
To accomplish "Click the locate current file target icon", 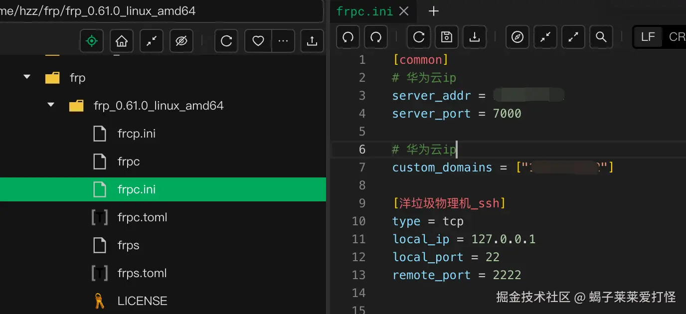I will (92, 41).
